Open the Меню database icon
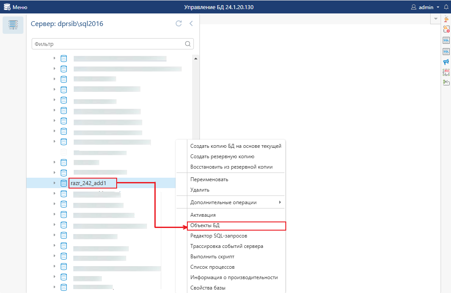451x293 pixels. [7, 7]
